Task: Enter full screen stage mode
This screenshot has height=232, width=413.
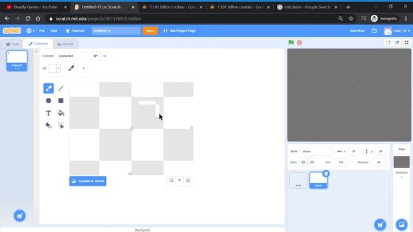Action: tap(407, 43)
